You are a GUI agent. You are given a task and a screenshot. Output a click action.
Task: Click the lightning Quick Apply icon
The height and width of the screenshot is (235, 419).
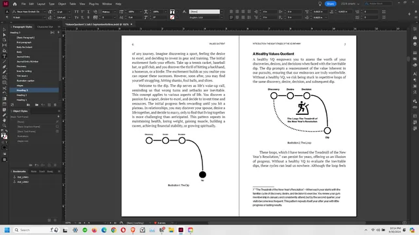click(x=409, y=14)
